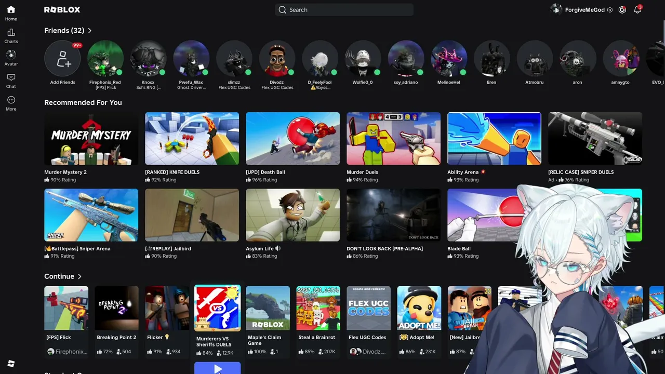Open the [Battlepass] Sniper Arena thumbnail
Viewport: 665px width, 374px height.
91,215
